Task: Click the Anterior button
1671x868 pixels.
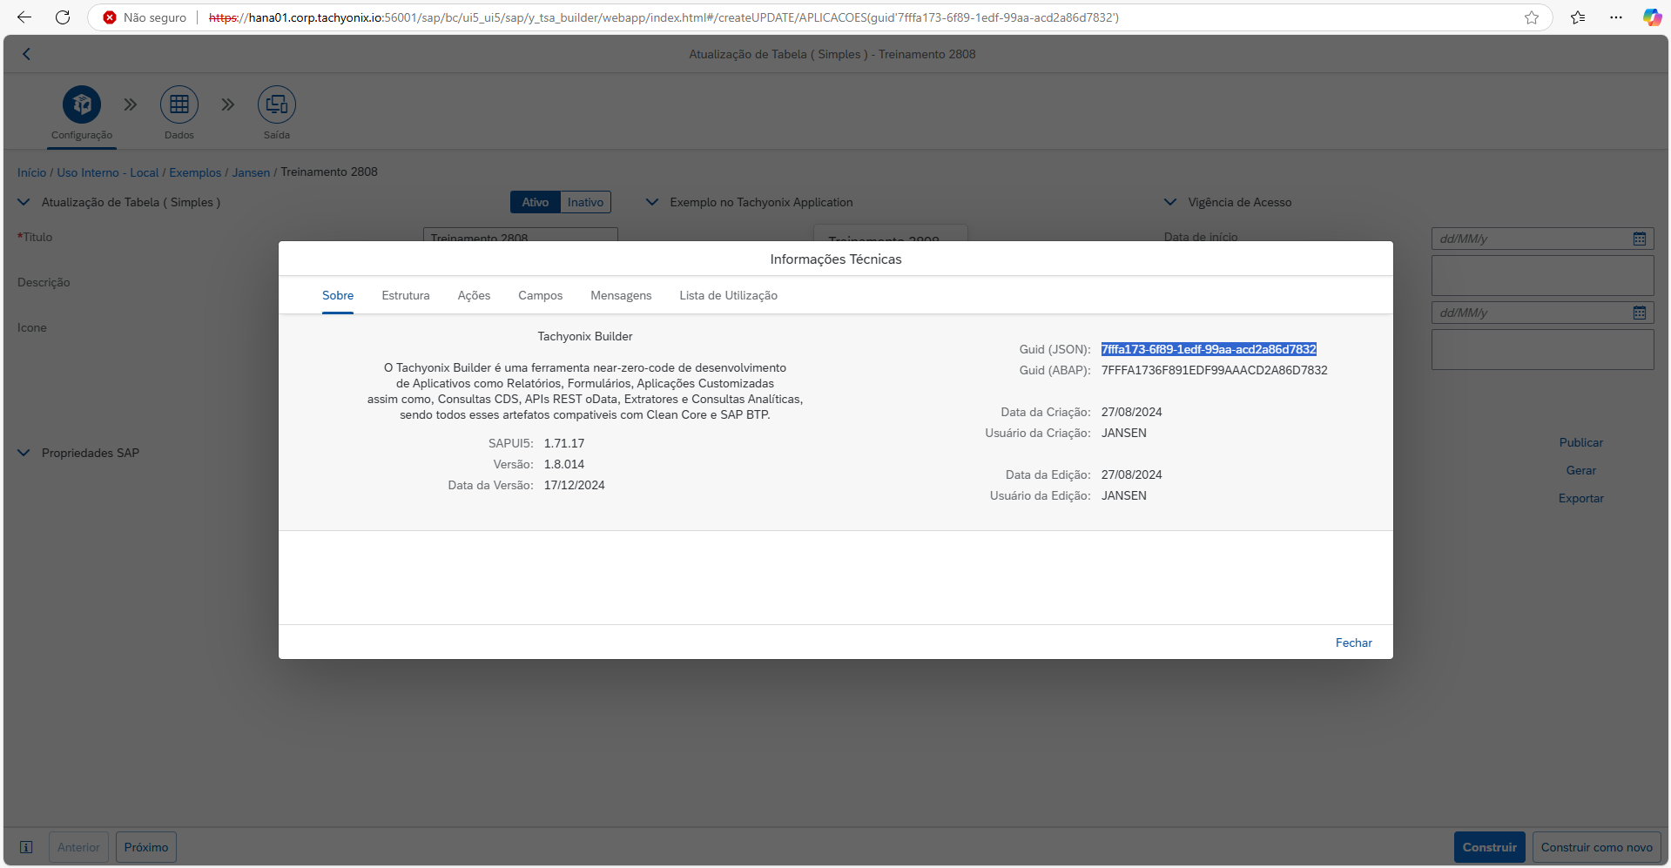Action: tap(78, 847)
